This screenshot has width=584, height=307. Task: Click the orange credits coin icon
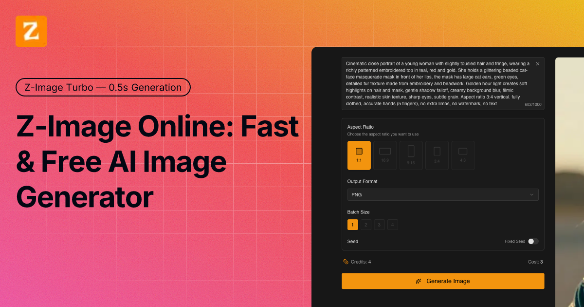coord(346,262)
